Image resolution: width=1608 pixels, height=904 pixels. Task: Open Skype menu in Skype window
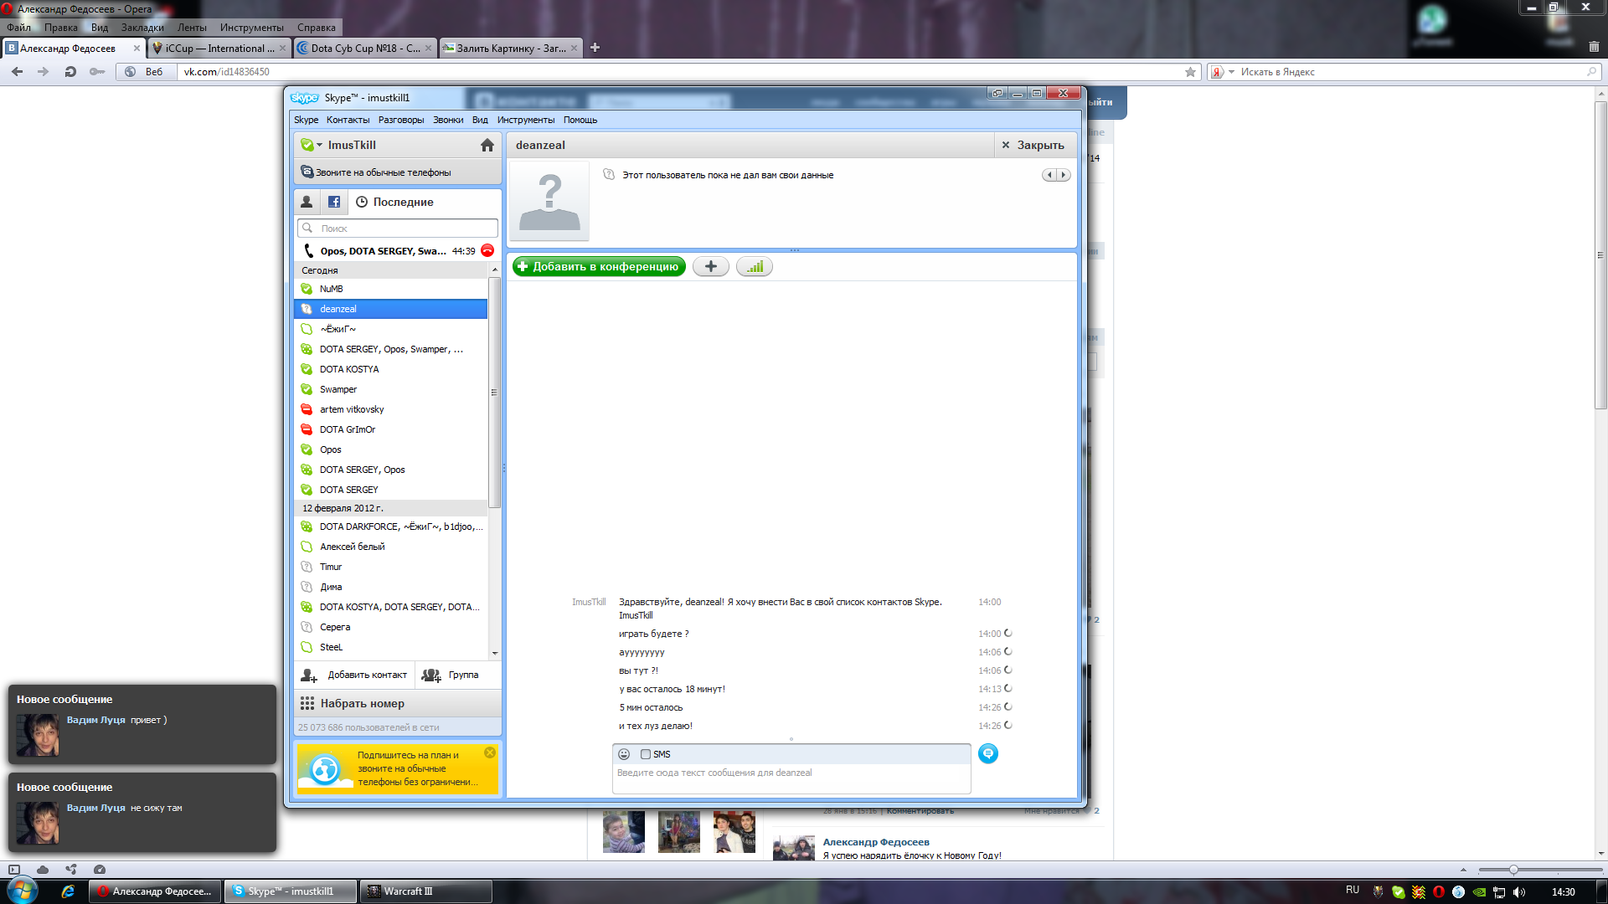[x=306, y=120]
